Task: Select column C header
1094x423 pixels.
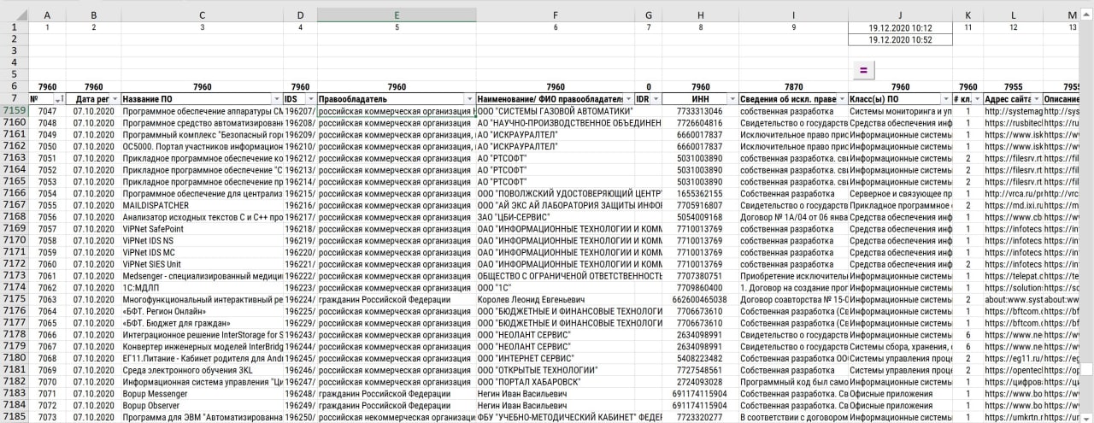Action: [x=202, y=15]
